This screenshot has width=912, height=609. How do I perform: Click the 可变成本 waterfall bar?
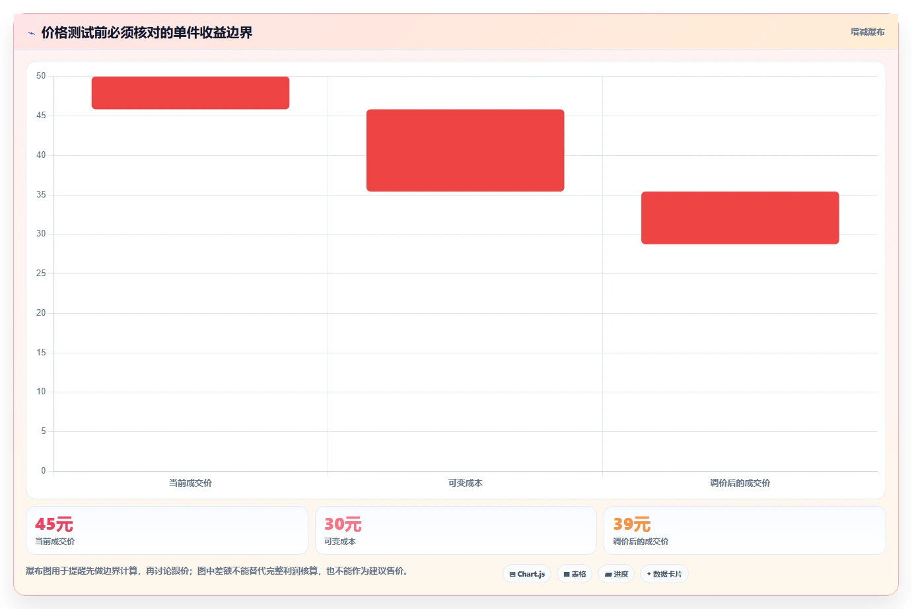pyautogui.click(x=466, y=151)
